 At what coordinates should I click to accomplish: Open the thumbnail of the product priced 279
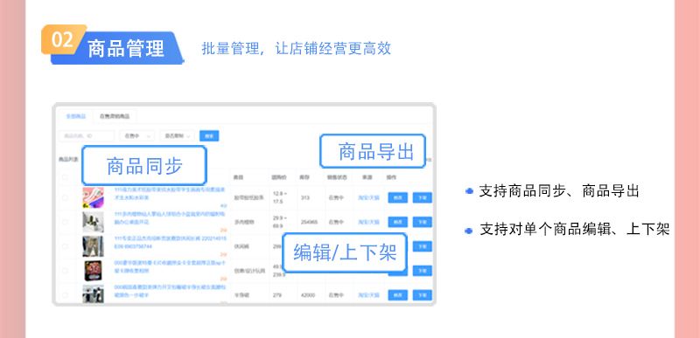(94, 294)
